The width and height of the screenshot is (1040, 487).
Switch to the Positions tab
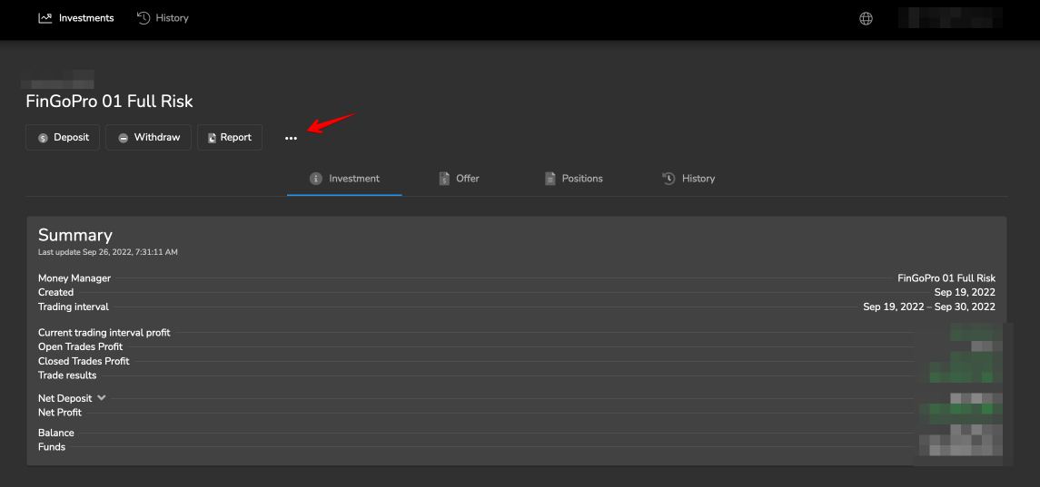pyautogui.click(x=574, y=179)
